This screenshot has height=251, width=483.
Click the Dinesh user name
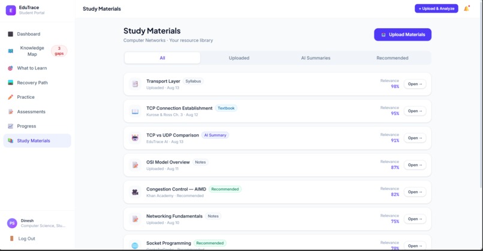[x=27, y=220]
